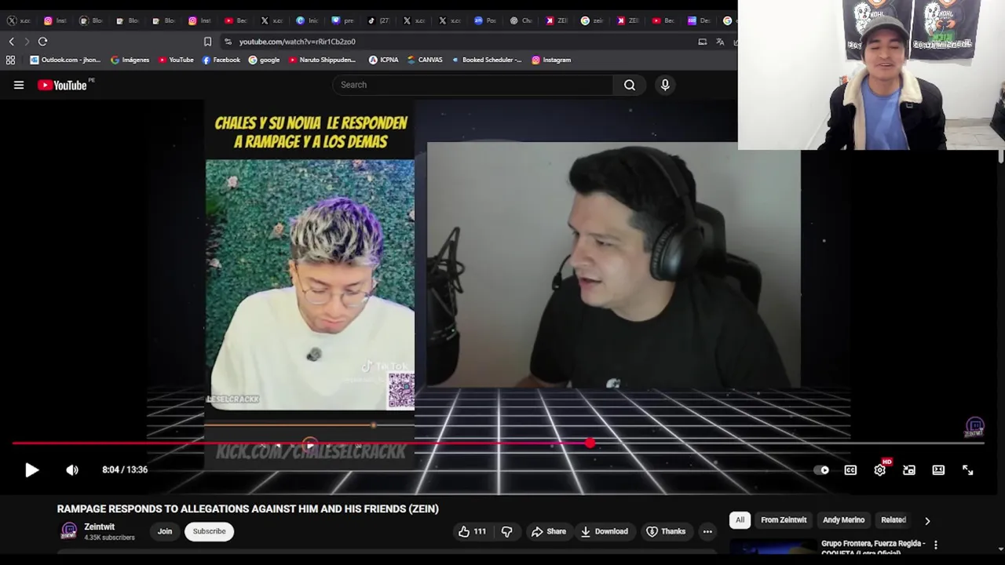Send Thanks to the creator
Screen dimensions: 1005x565
pyautogui.click(x=666, y=531)
